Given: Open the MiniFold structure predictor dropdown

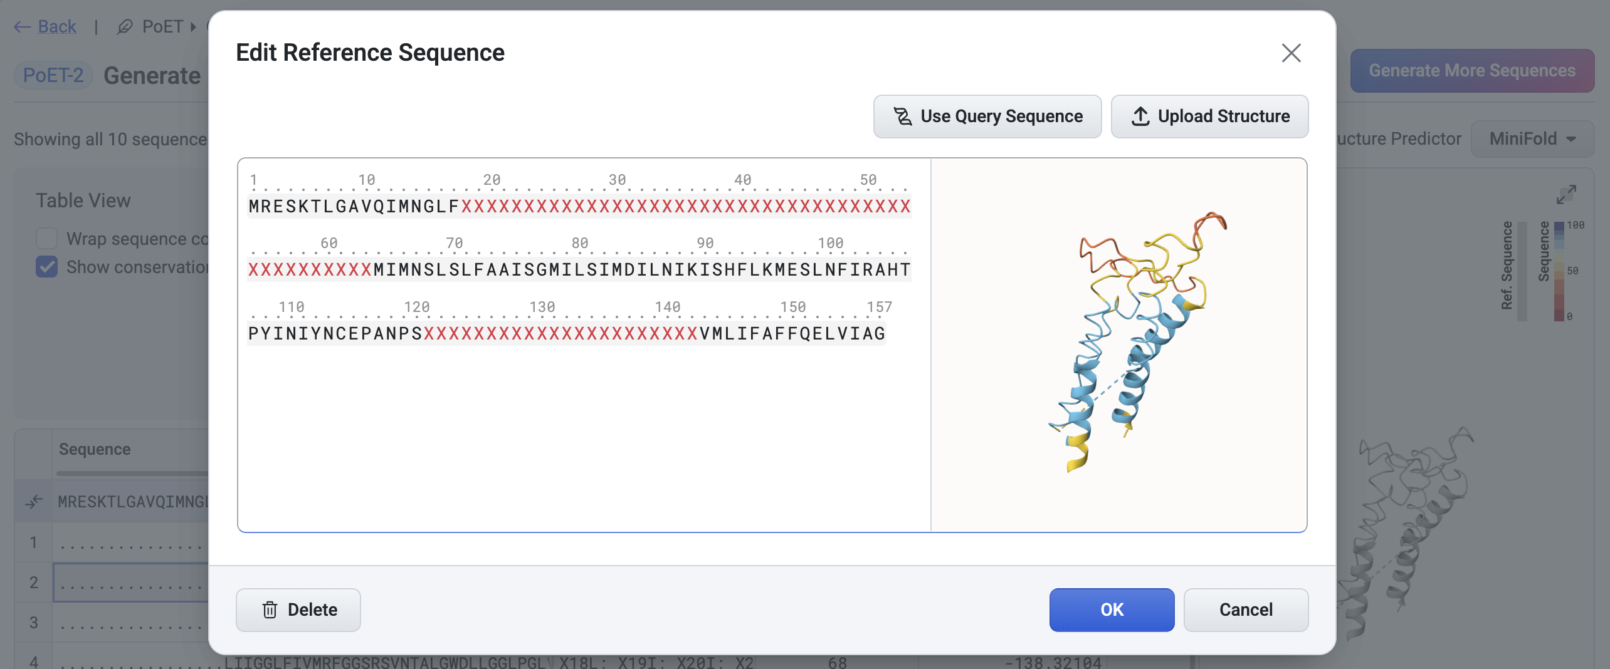Looking at the screenshot, I should [x=1532, y=138].
